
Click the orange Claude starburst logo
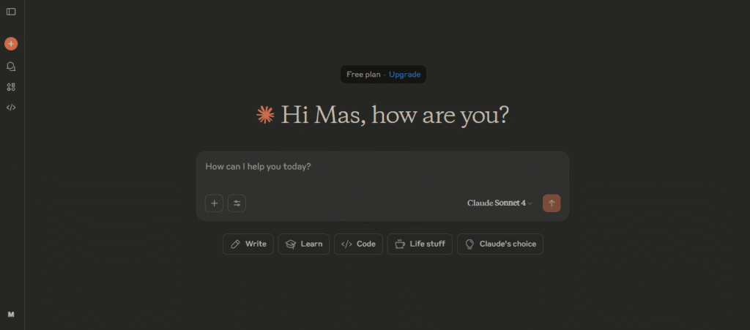265,115
